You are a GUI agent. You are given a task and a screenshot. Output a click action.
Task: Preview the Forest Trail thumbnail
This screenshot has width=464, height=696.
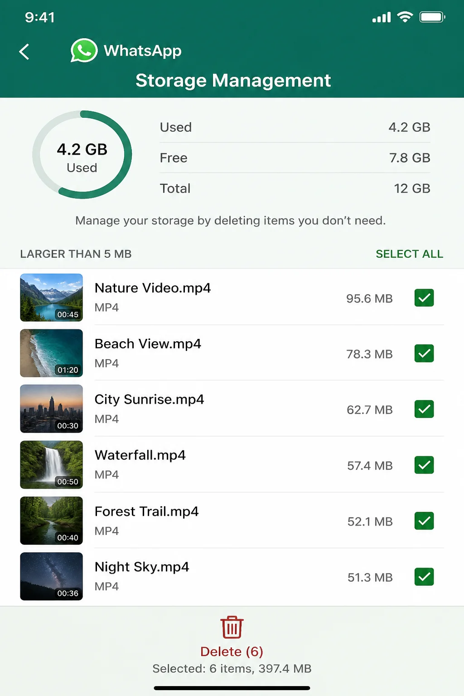(51, 521)
